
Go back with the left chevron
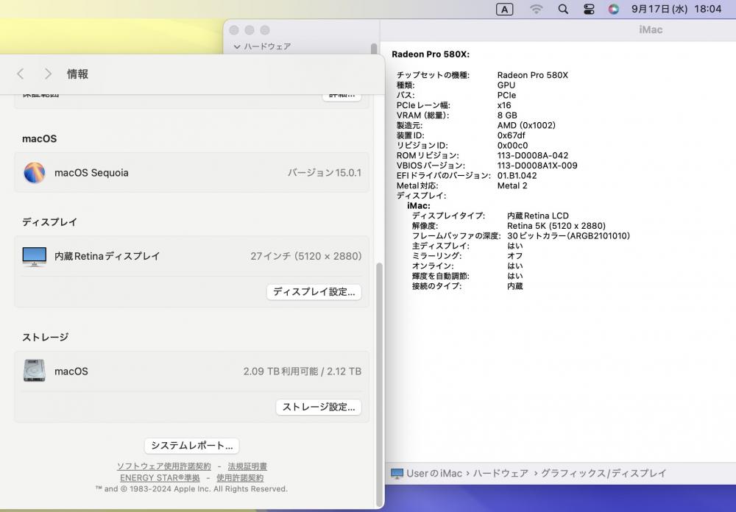(x=21, y=74)
